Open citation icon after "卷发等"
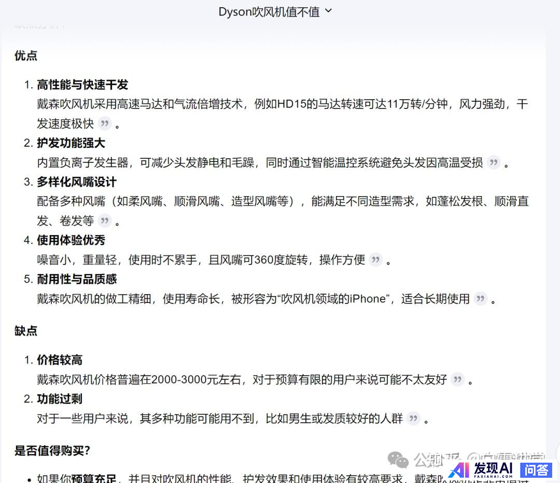The height and width of the screenshot is (483, 560). click(105, 221)
